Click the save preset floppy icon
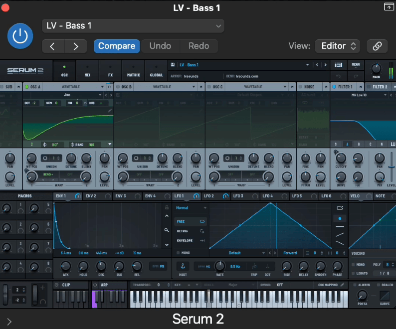396x329 pixels. click(x=173, y=65)
